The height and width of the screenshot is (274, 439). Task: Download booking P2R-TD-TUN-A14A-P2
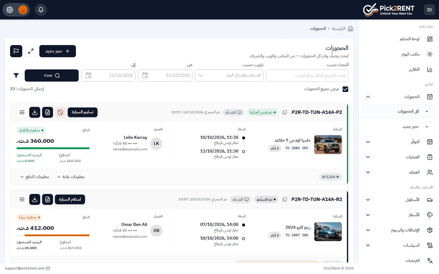(35, 112)
